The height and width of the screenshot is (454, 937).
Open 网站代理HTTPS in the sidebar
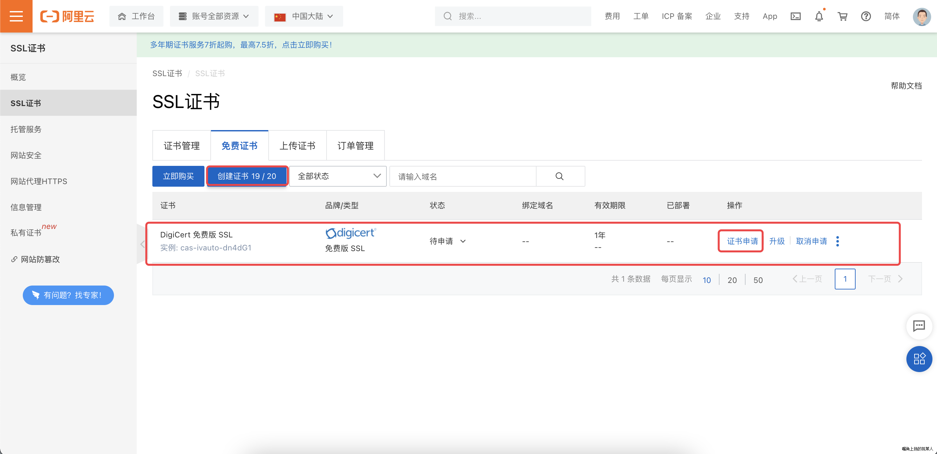pos(68,181)
